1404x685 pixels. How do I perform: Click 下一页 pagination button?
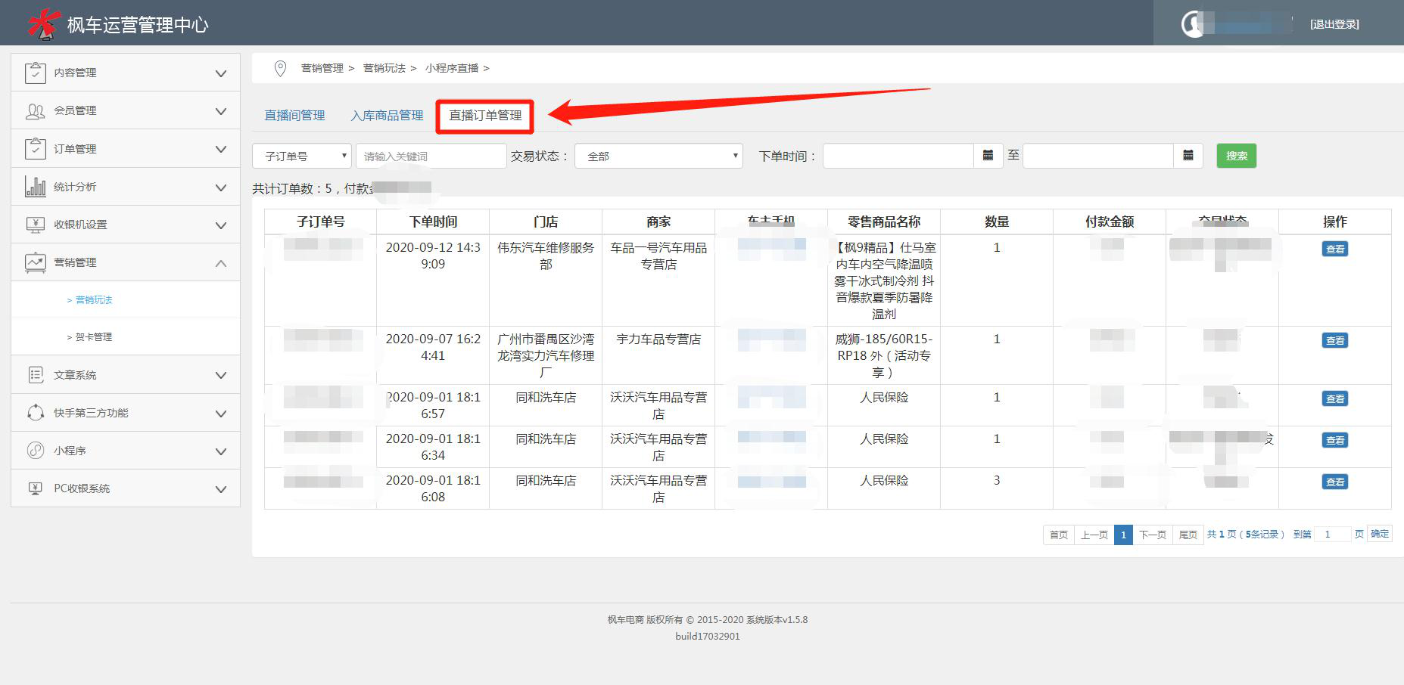coord(1153,535)
